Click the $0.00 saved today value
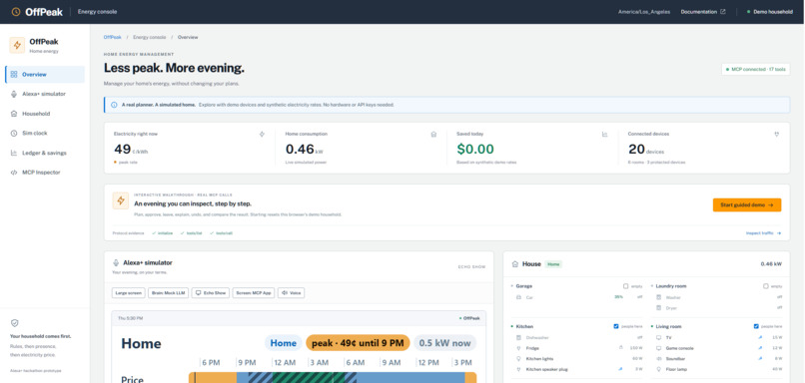Image resolution: width=805 pixels, height=383 pixels. (x=475, y=150)
